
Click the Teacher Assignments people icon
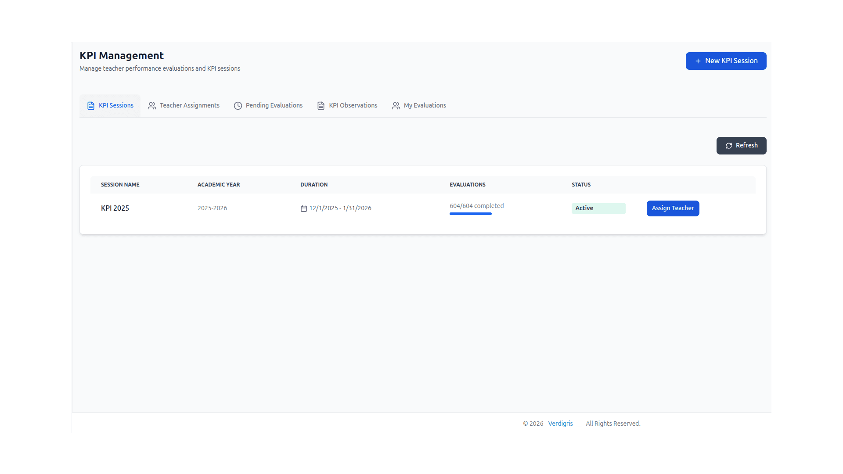(x=152, y=106)
